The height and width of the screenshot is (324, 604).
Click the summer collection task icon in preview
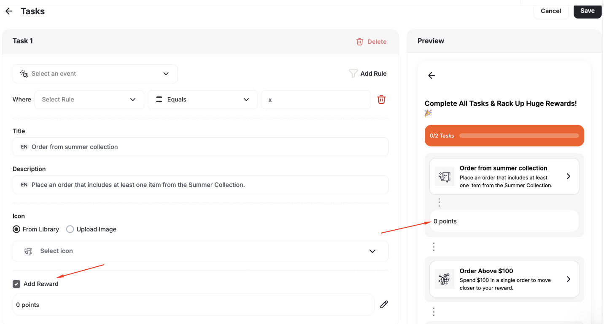click(x=445, y=176)
